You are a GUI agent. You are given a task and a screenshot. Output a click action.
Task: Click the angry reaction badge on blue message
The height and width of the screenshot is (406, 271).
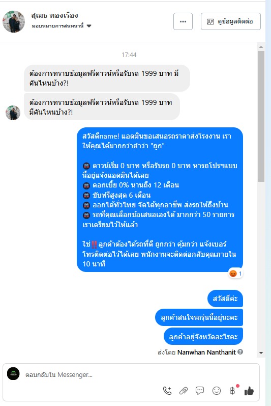[235, 274]
